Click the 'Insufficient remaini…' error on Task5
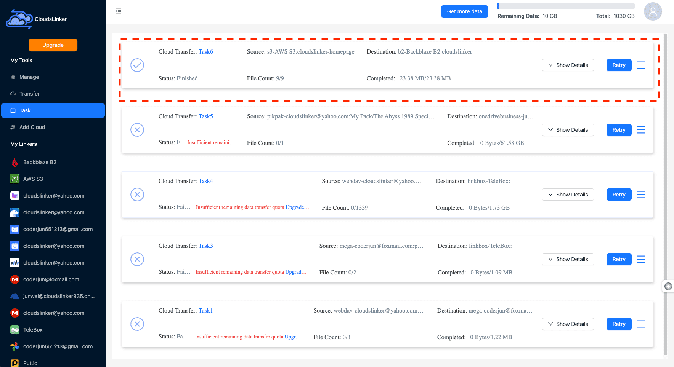The width and height of the screenshot is (674, 367). (211, 142)
